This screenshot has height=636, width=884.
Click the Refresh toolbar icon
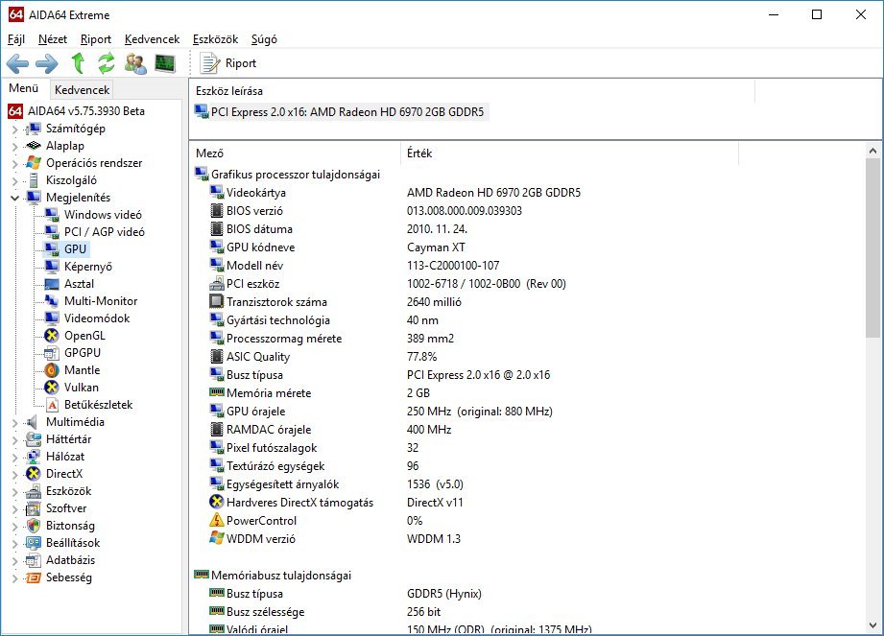click(x=106, y=63)
